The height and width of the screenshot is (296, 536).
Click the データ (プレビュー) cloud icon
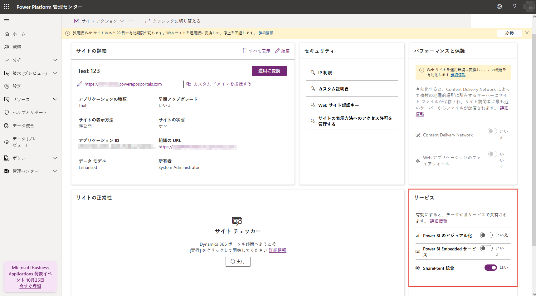7,142
